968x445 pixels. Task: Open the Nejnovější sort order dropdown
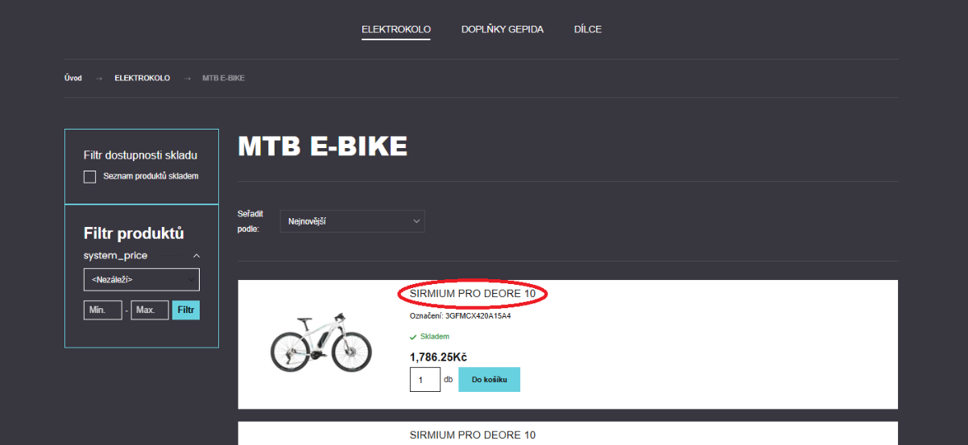tap(352, 221)
